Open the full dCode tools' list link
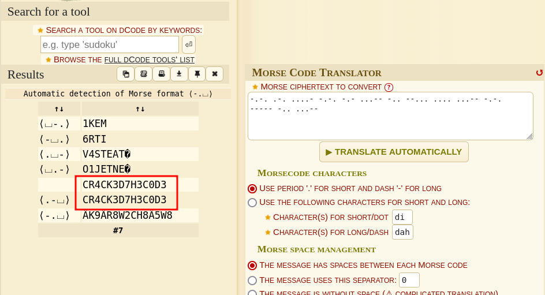The image size is (545, 295). click(x=149, y=59)
